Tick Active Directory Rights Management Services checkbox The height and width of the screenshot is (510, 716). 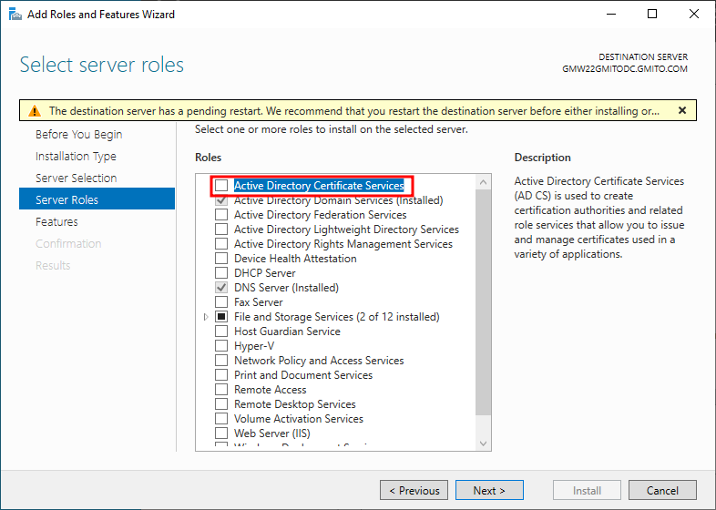click(x=221, y=244)
